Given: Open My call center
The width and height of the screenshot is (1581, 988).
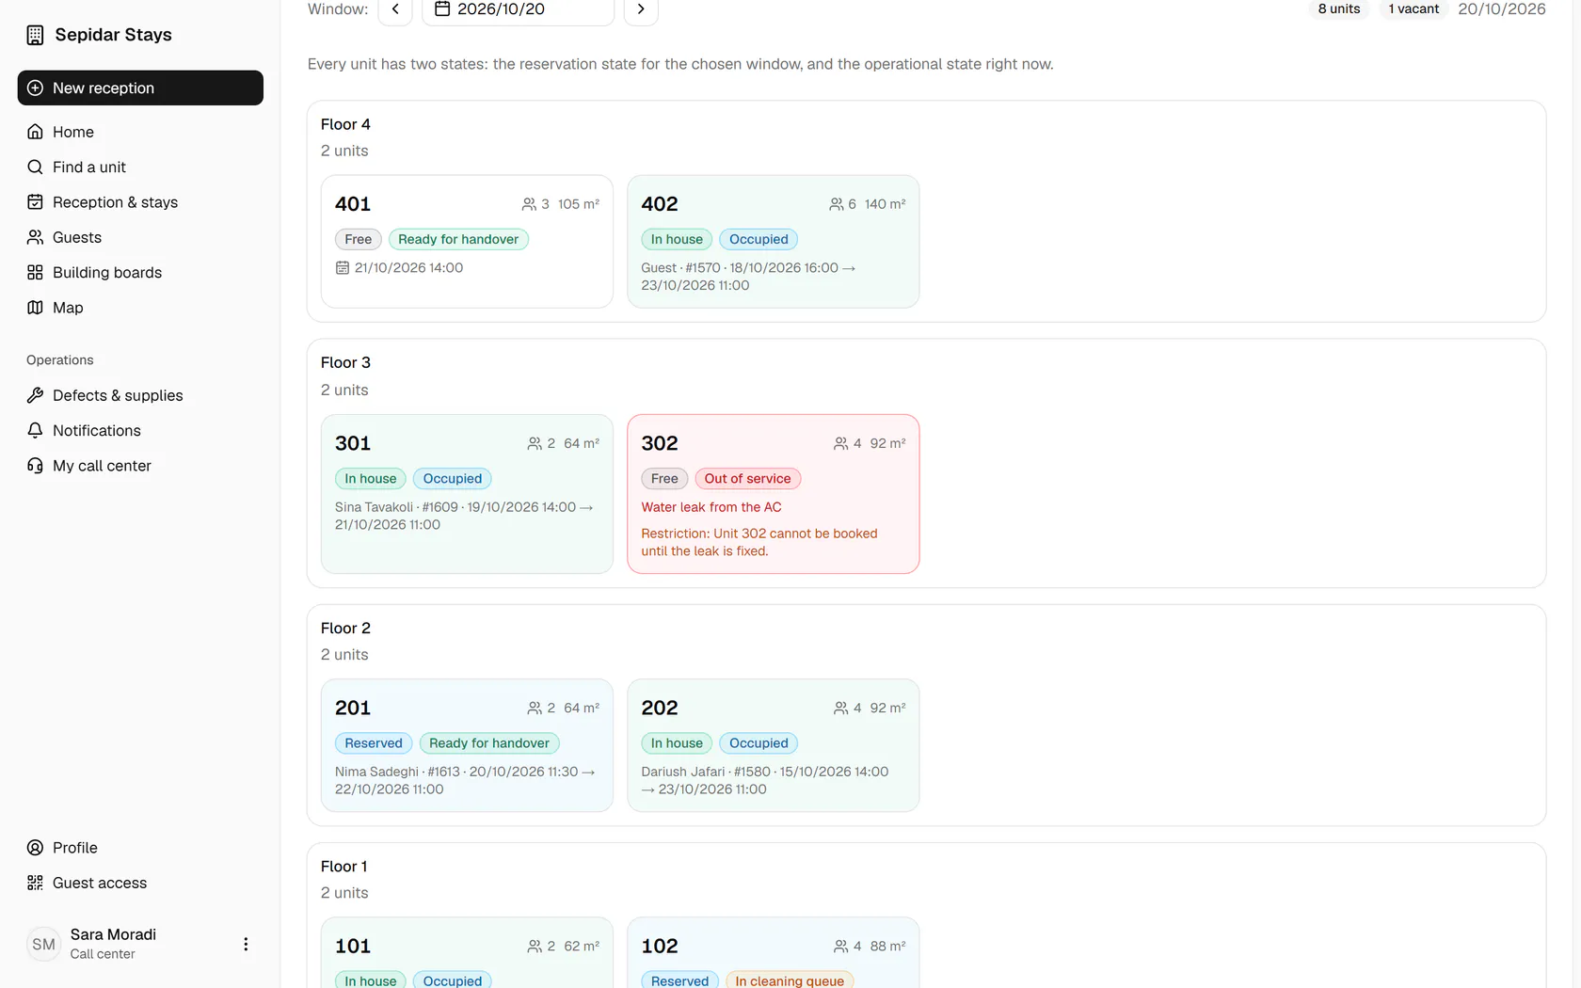Looking at the screenshot, I should point(140,466).
